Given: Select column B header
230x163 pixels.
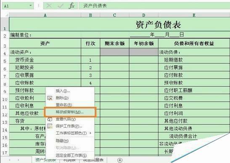Looking at the screenshot, I should coord(90,15).
